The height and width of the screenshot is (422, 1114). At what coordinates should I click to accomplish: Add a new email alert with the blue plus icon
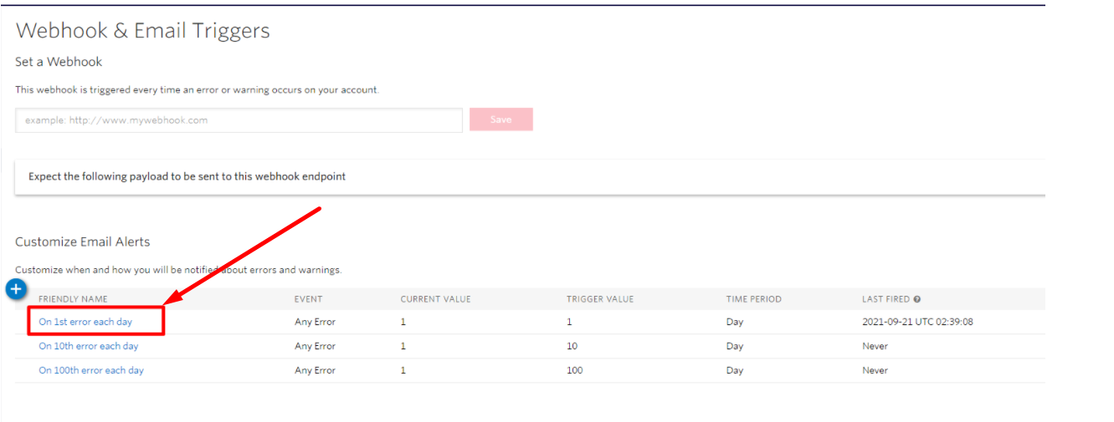pos(17,289)
